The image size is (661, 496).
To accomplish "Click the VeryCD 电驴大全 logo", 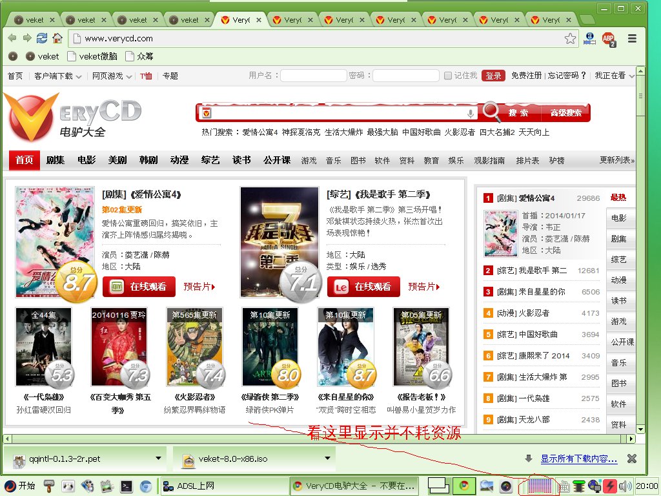I will point(72,118).
